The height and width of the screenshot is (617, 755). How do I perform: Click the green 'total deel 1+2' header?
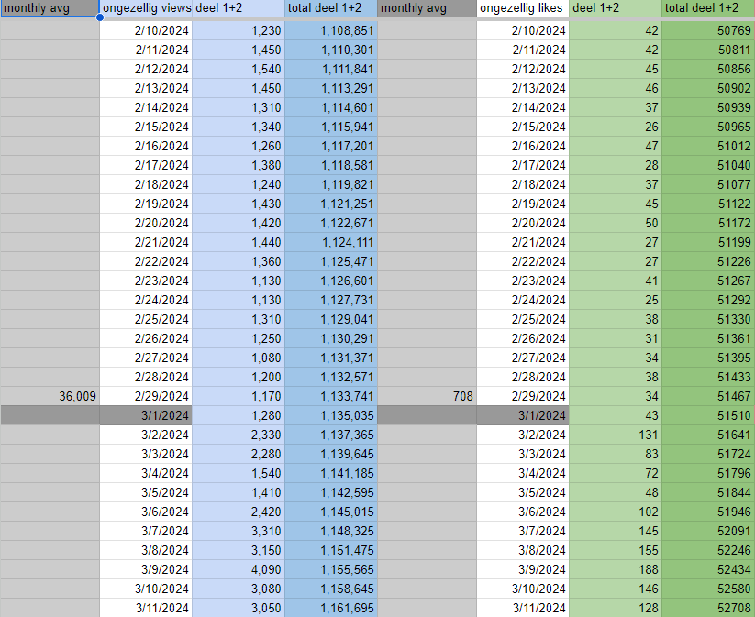(707, 8)
